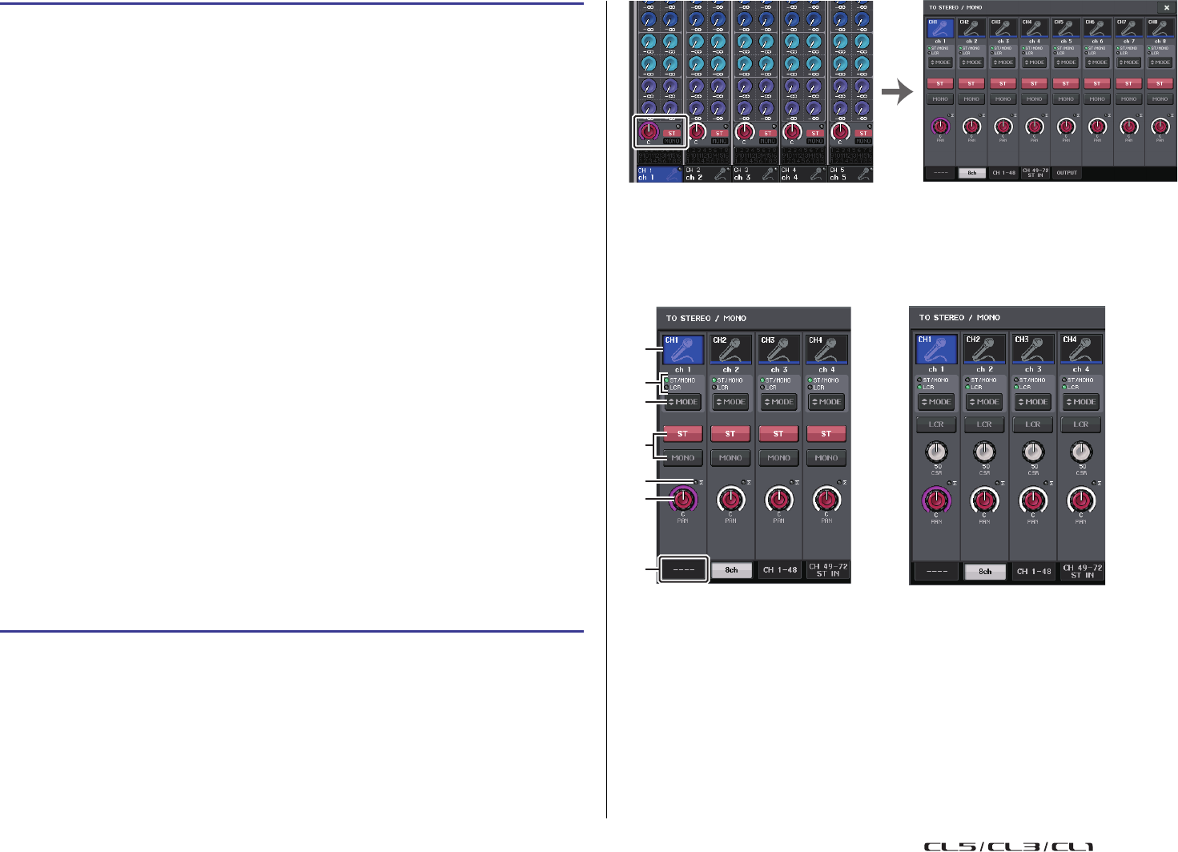Open CH 1-48 tab in ST/MONO-mode window
Screen dimensions: 1178x852
pyautogui.click(x=779, y=570)
